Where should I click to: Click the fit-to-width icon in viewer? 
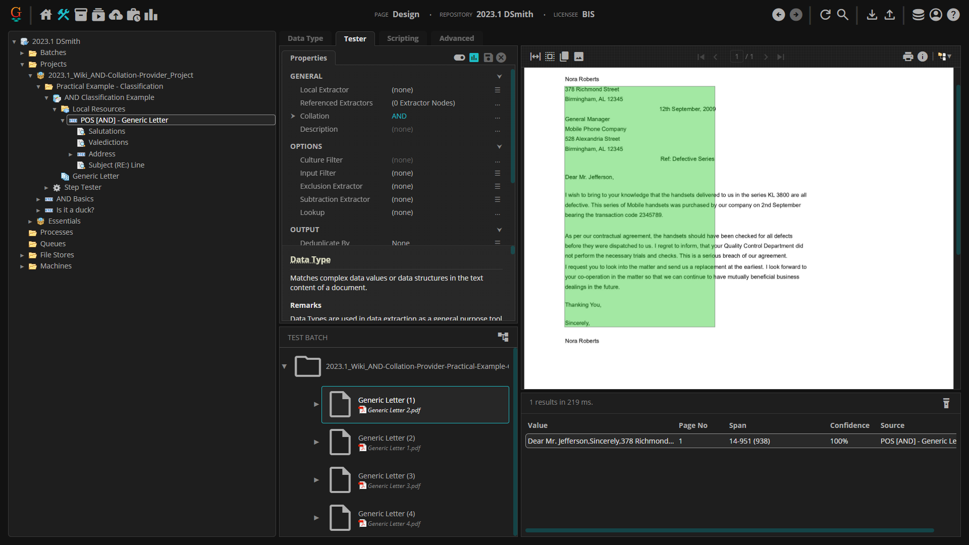pyautogui.click(x=535, y=57)
